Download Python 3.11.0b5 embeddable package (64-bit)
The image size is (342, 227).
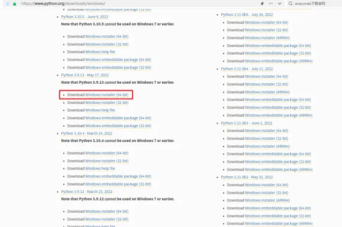pos(278,46)
